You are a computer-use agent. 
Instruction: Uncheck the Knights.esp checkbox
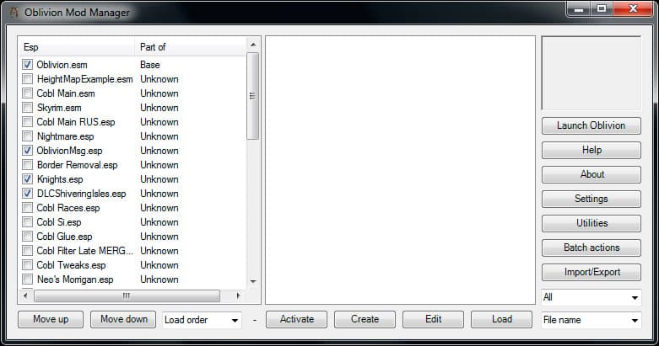click(x=27, y=179)
